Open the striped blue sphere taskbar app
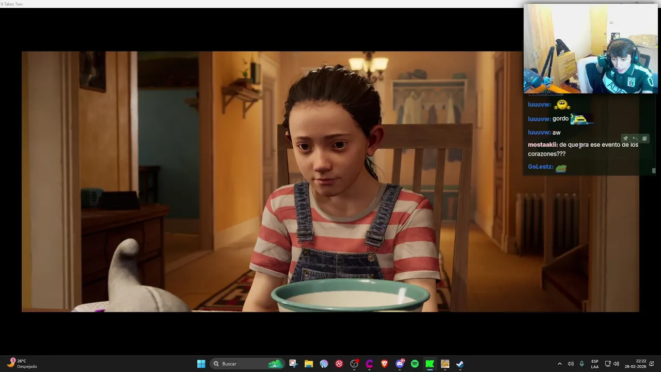 [x=324, y=364]
